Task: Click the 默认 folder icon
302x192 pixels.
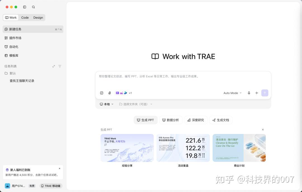Action: [x=6, y=73]
